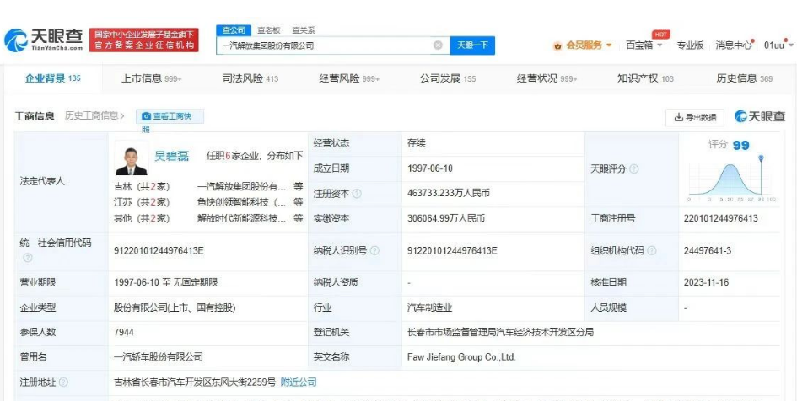Clear the search box with the X icon
Viewport: 797px width, 401px height.
pyautogui.click(x=438, y=45)
